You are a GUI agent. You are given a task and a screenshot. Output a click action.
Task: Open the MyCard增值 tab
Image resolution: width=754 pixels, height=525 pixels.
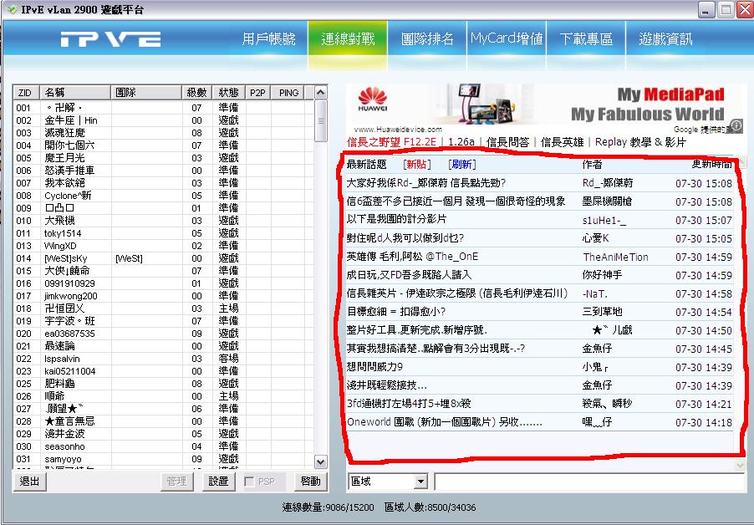[x=507, y=38]
